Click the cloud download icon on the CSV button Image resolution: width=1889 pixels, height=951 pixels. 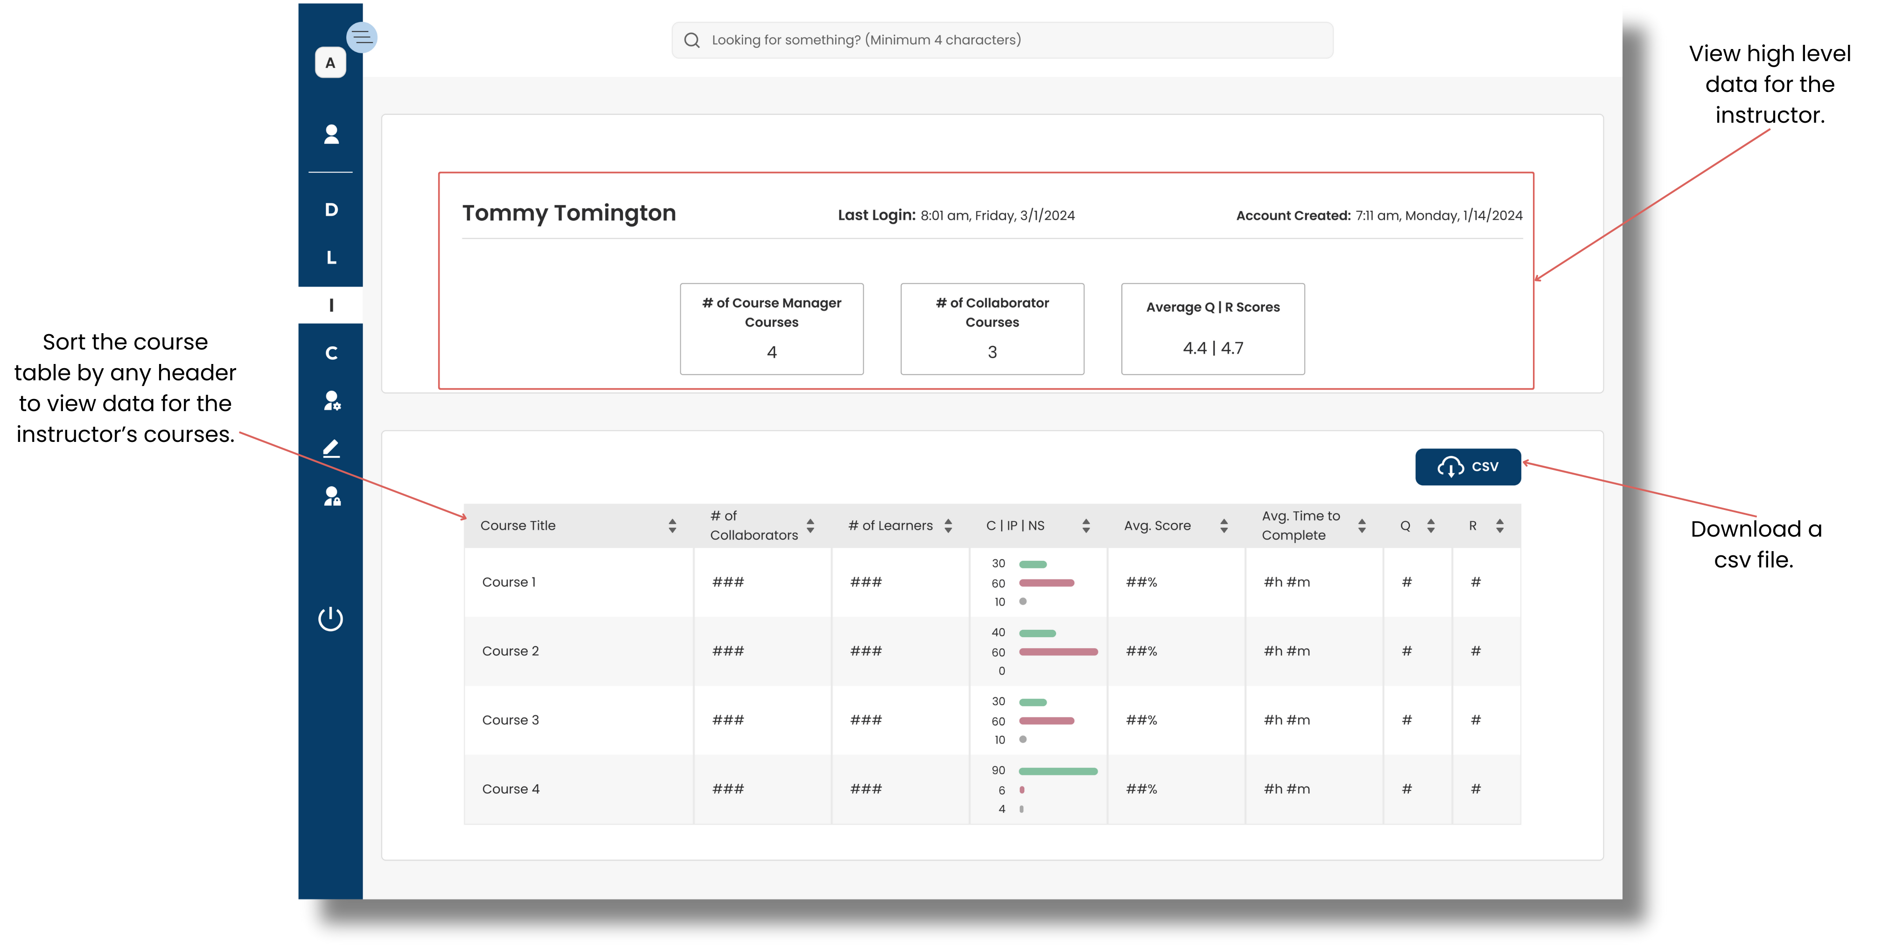point(1450,467)
